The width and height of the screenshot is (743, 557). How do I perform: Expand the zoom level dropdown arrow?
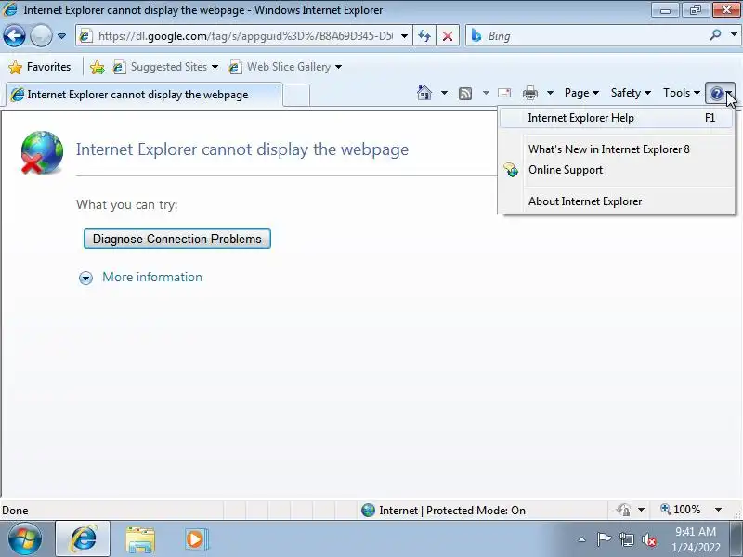(x=718, y=510)
